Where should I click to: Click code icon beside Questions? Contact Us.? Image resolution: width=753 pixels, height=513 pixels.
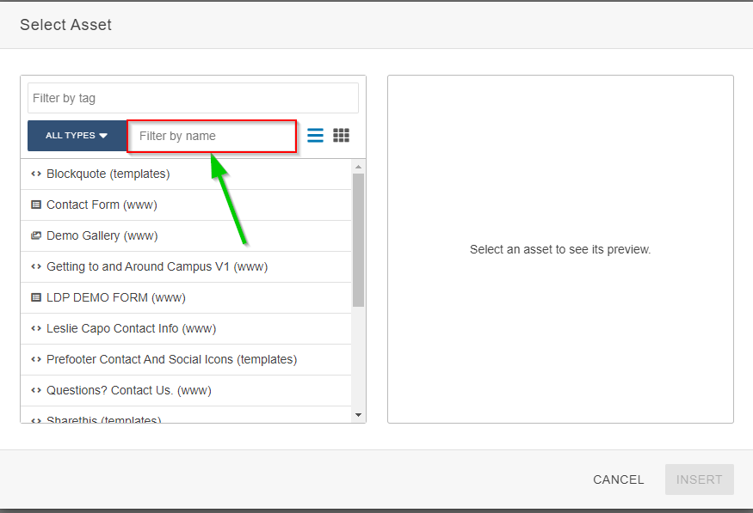coord(36,390)
